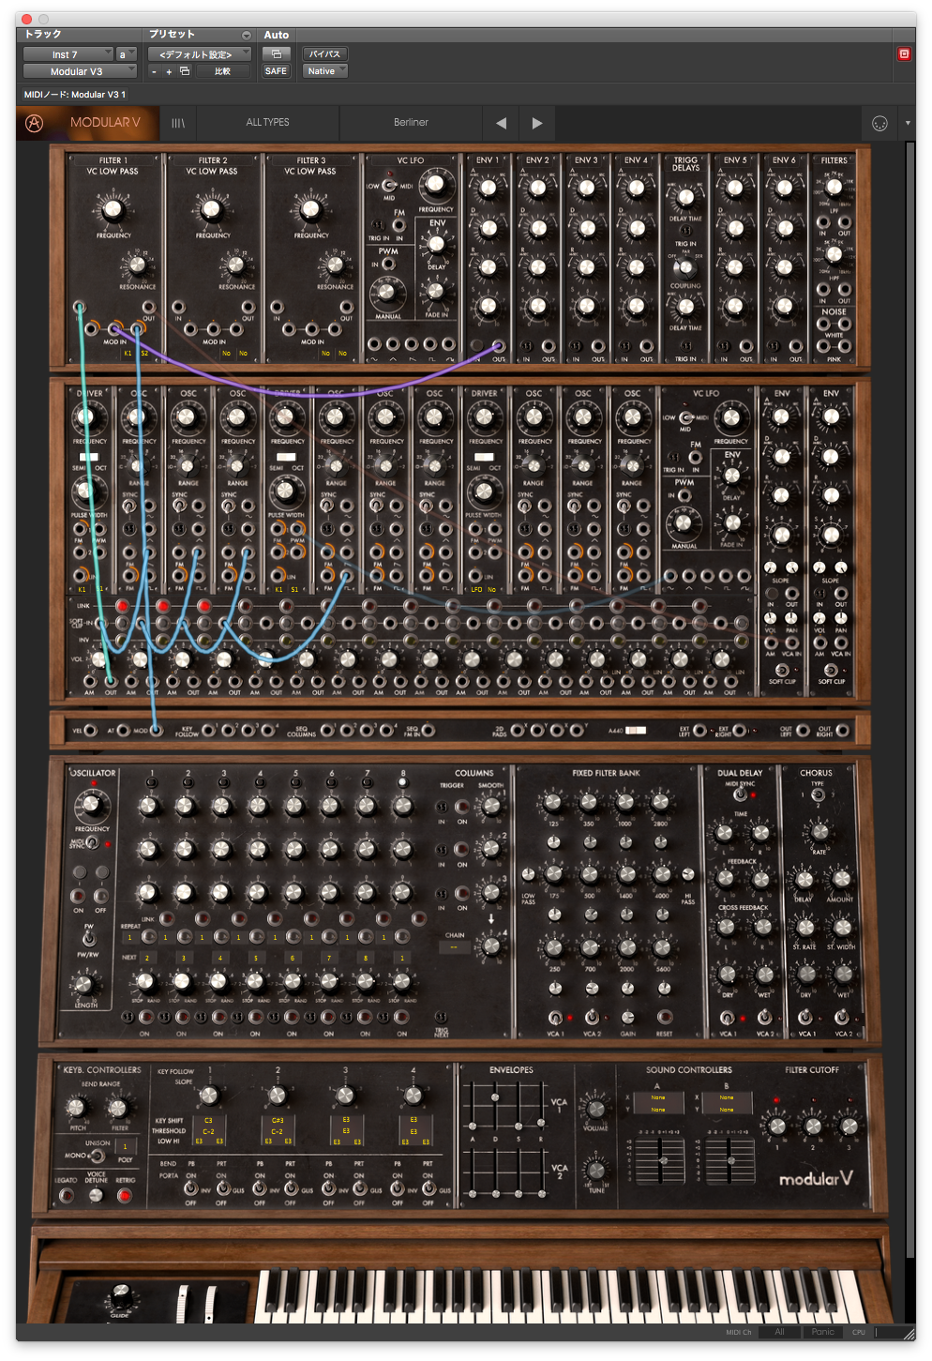Screen dimensions: 932x1361
Task: Load the previous preset with left arrow
Action: pyautogui.click(x=501, y=123)
